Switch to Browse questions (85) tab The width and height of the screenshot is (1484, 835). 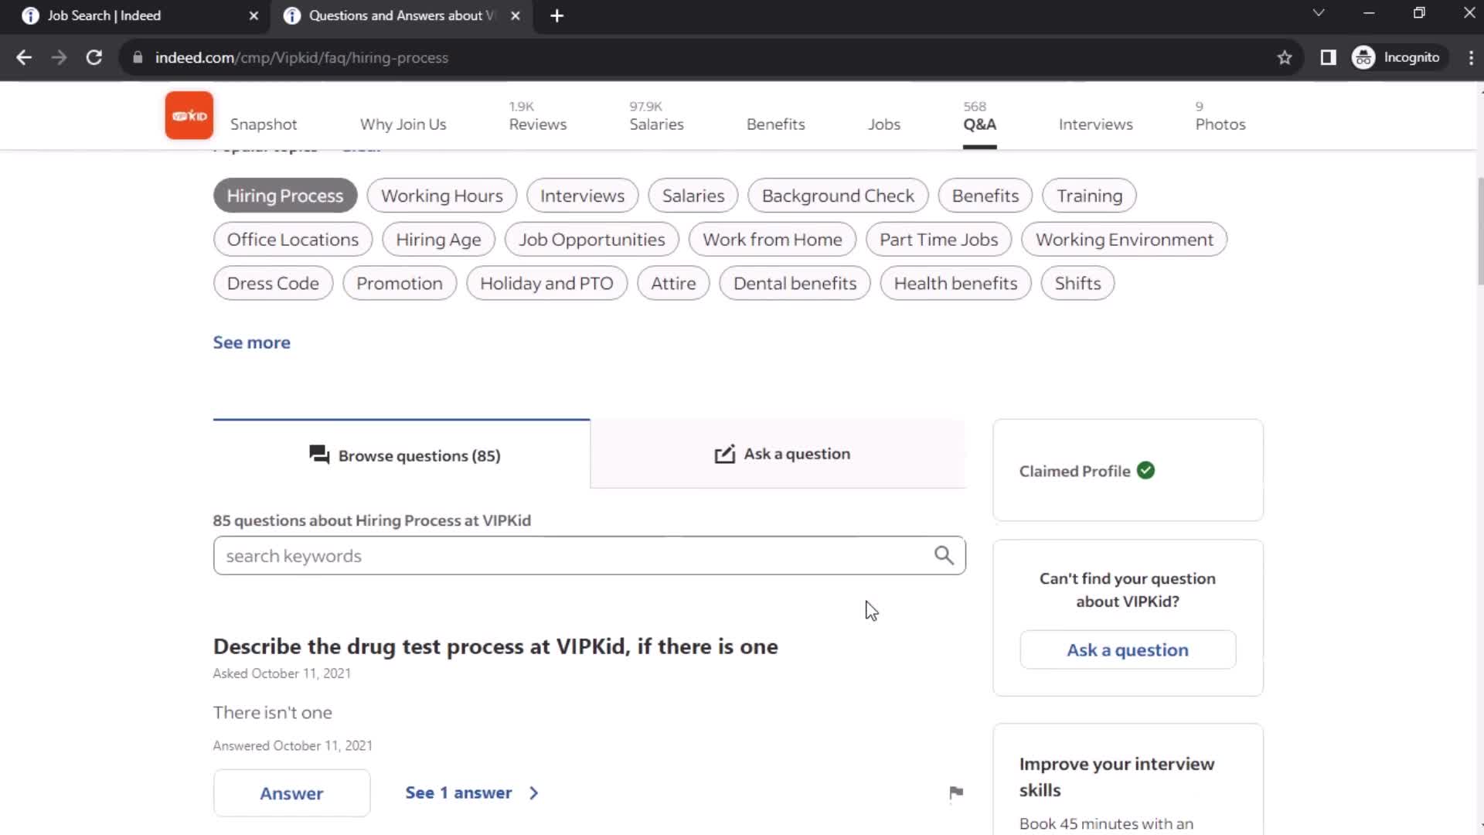coord(402,455)
